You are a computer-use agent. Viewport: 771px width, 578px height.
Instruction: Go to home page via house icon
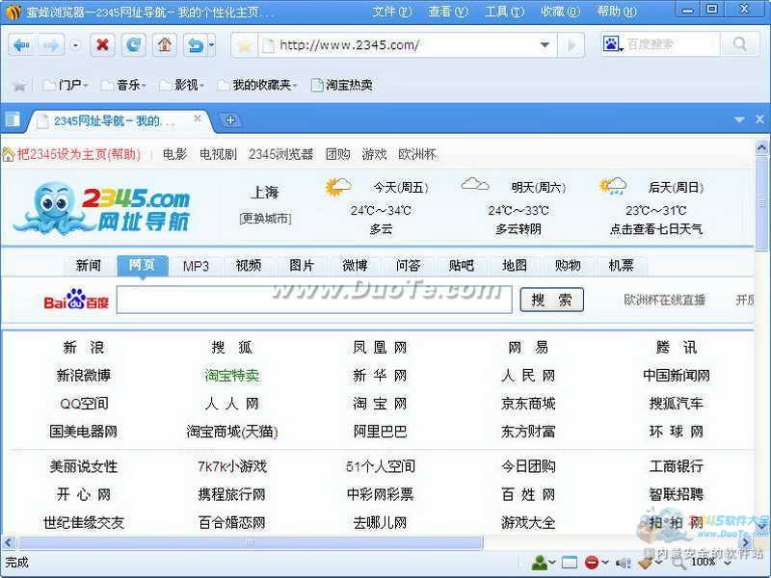point(164,44)
